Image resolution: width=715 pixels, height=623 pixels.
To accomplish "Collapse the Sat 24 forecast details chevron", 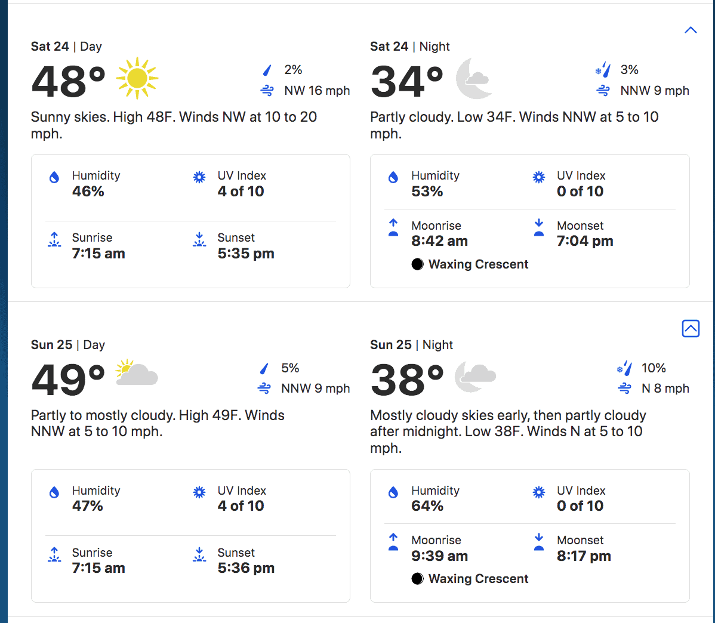I will (691, 30).
